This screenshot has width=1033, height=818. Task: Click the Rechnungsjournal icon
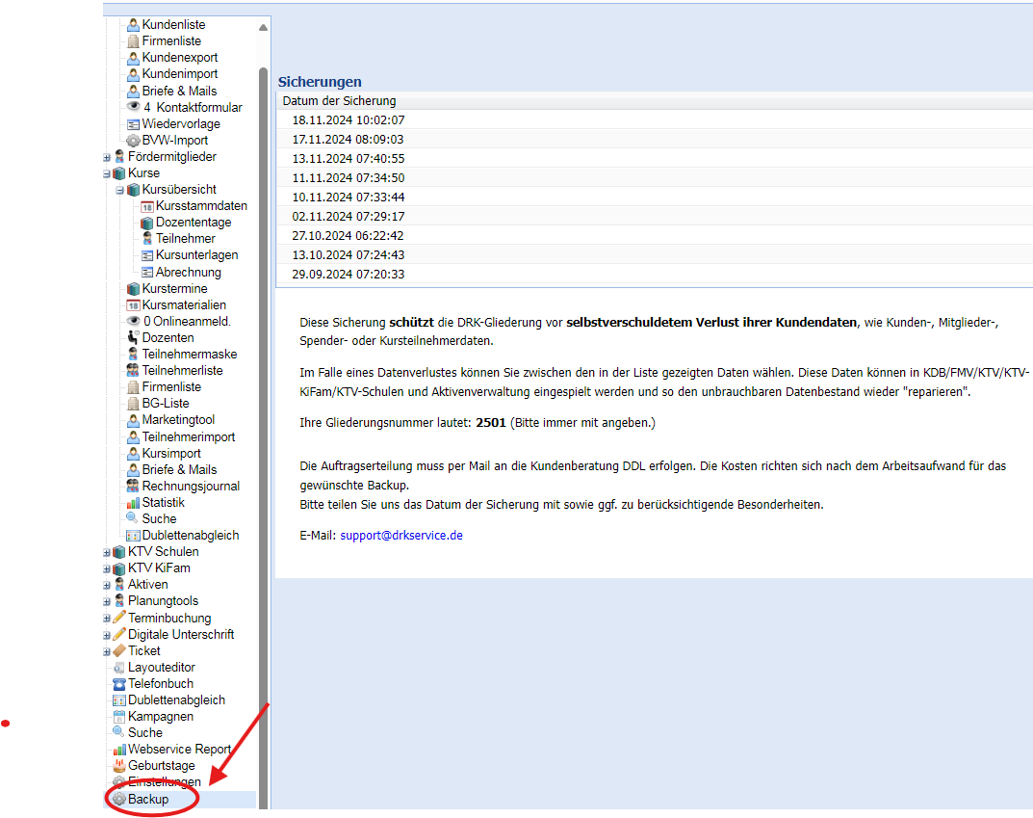pyautogui.click(x=134, y=487)
